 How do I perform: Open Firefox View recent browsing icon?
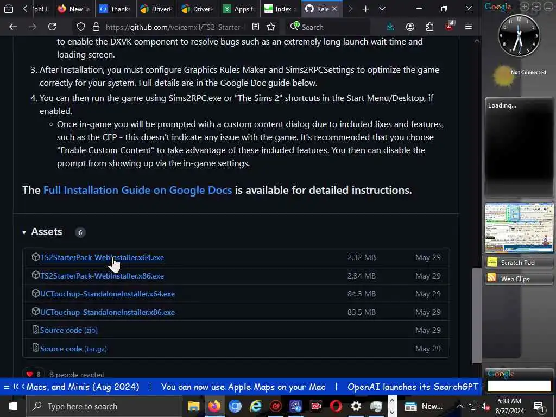(9, 9)
